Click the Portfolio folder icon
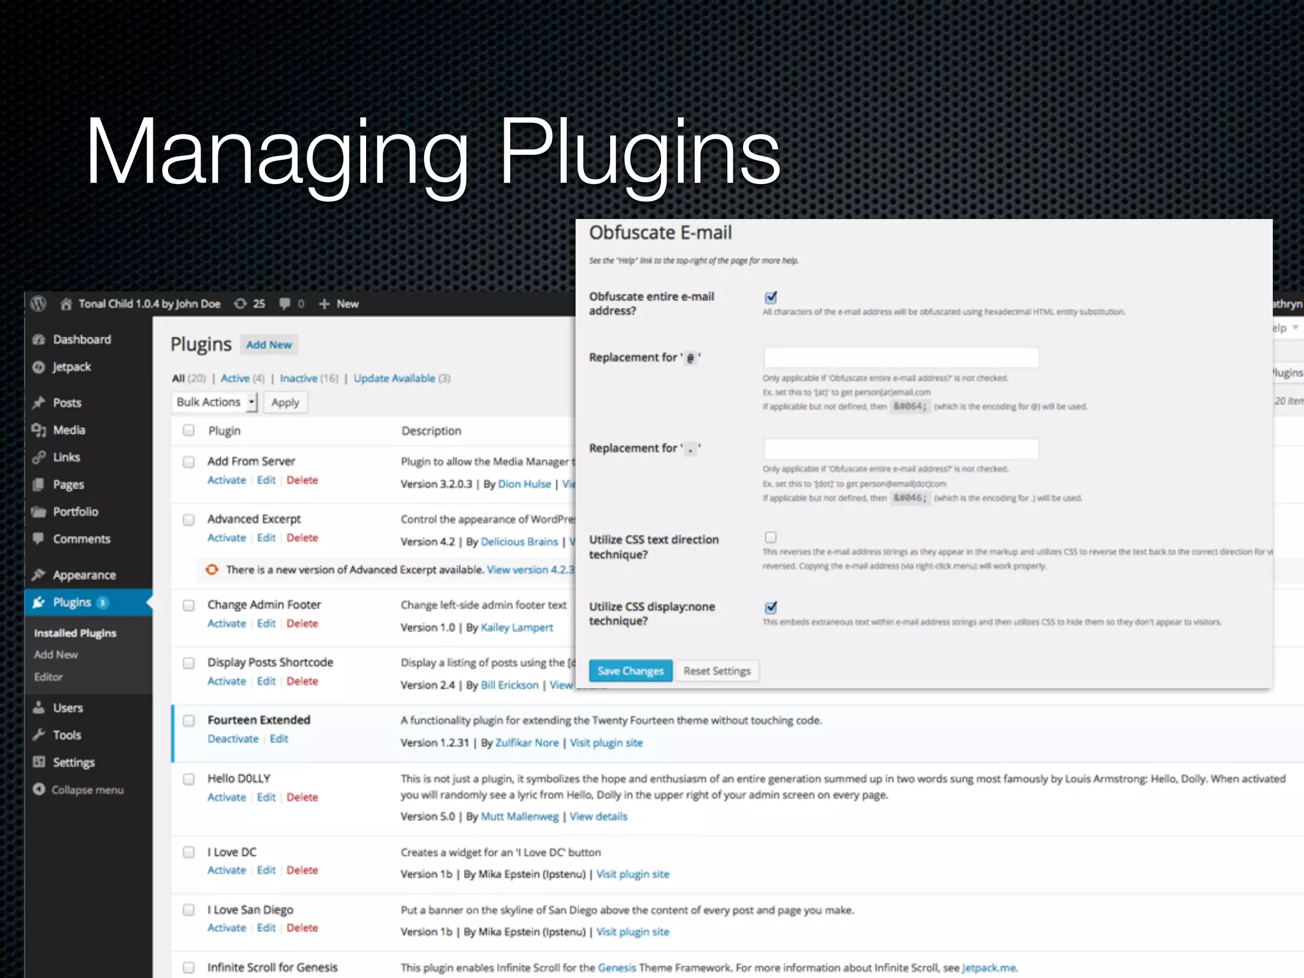The width and height of the screenshot is (1304, 978). 39,512
